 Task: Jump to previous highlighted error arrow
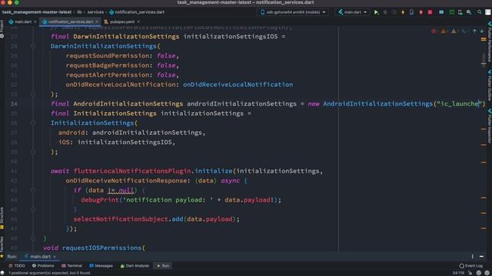pos(474,31)
